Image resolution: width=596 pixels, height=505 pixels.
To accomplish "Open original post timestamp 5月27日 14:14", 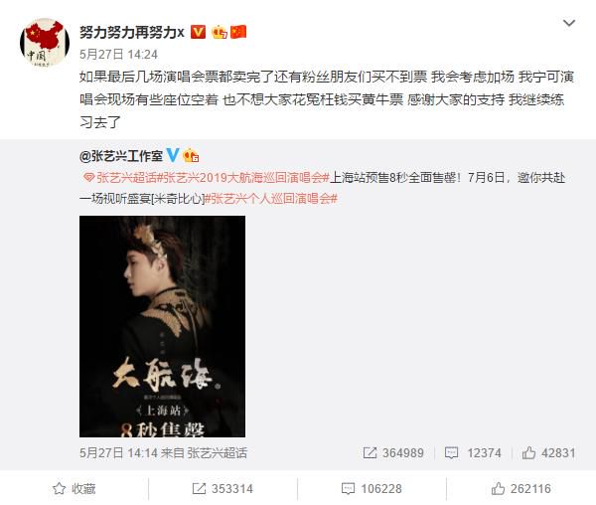I will [118, 453].
